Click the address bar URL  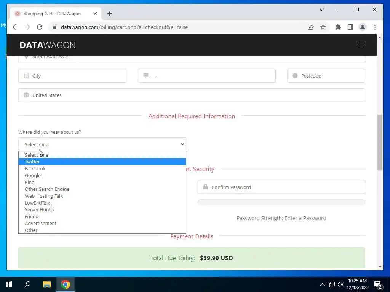point(125,27)
